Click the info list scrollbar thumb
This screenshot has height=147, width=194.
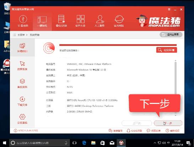point(176,78)
